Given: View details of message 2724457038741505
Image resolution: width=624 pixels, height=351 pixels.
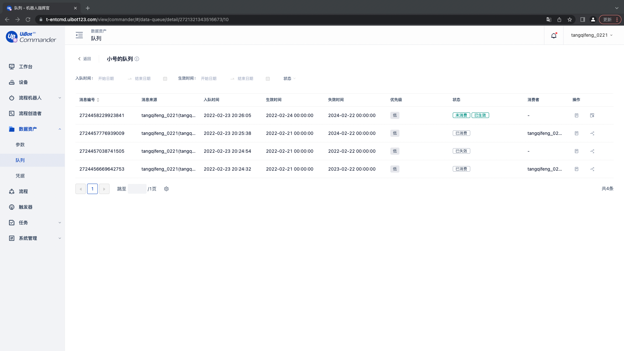Looking at the screenshot, I should (x=577, y=151).
